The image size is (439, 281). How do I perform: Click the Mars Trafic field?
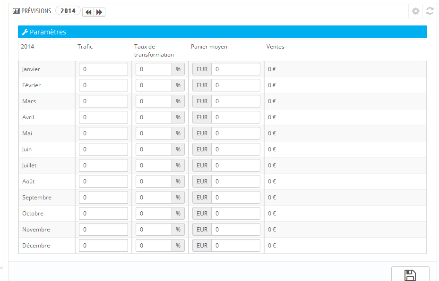103,101
